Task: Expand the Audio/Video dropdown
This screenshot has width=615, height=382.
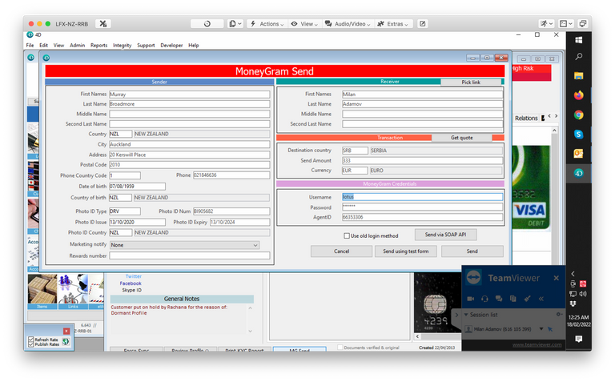Action: pos(348,23)
